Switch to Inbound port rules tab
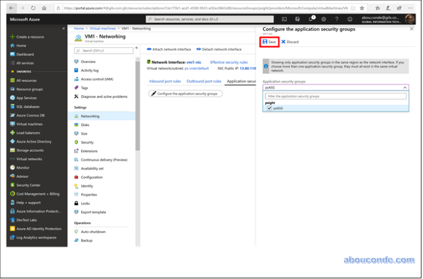 165,81
